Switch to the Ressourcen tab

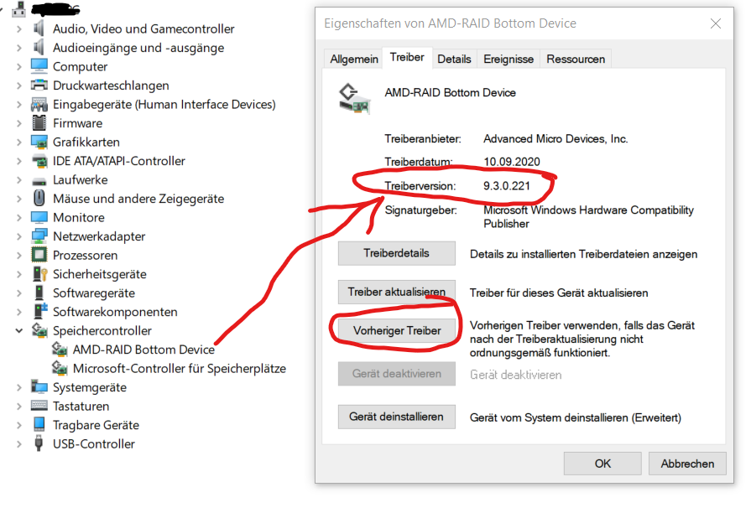[x=576, y=59]
